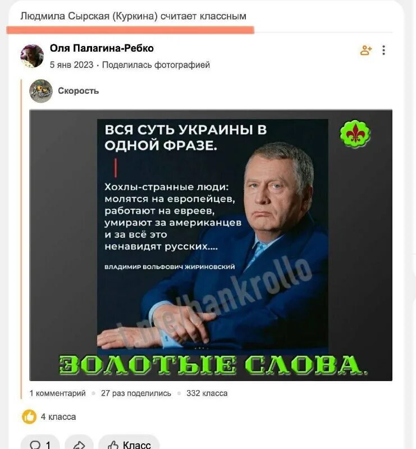Open the Скорость group avatar
The height and width of the screenshot is (449, 416).
40,91
